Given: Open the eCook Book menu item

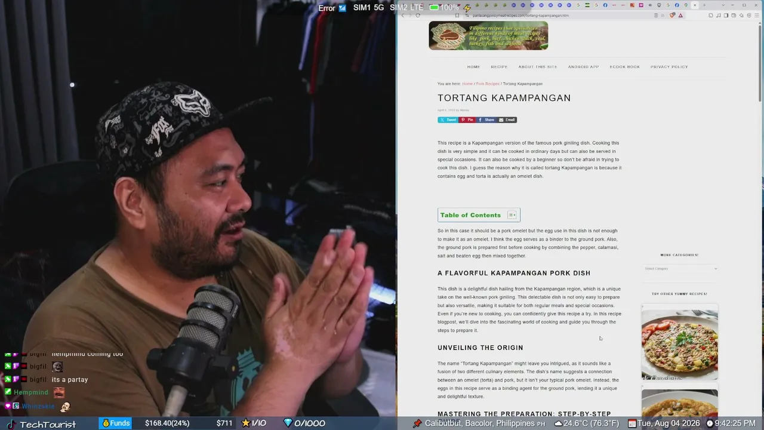Looking at the screenshot, I should [624, 67].
